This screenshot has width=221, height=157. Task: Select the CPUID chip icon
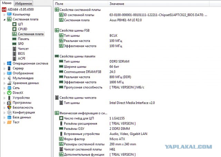pos(15,29)
